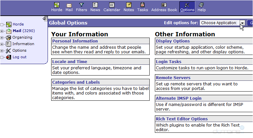The image size is (253, 138).
Task: Click the Help book icon
Action: (201, 5)
